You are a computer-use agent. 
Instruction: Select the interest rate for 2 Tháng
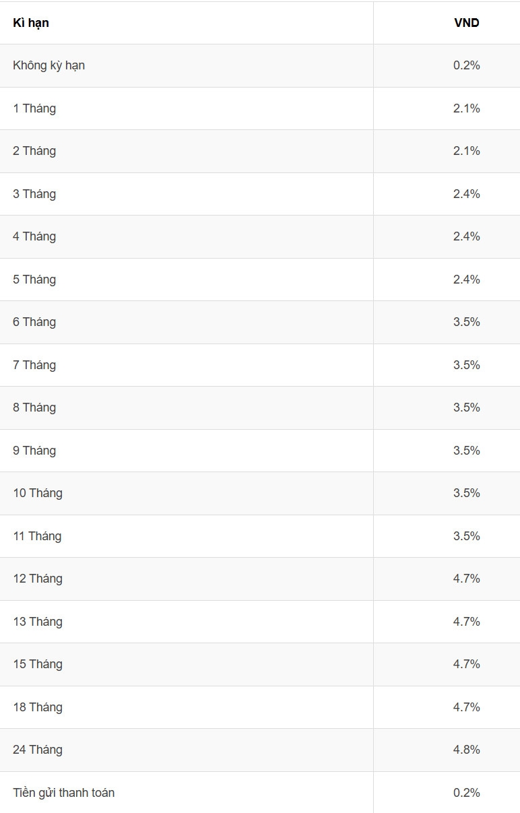[x=466, y=151]
